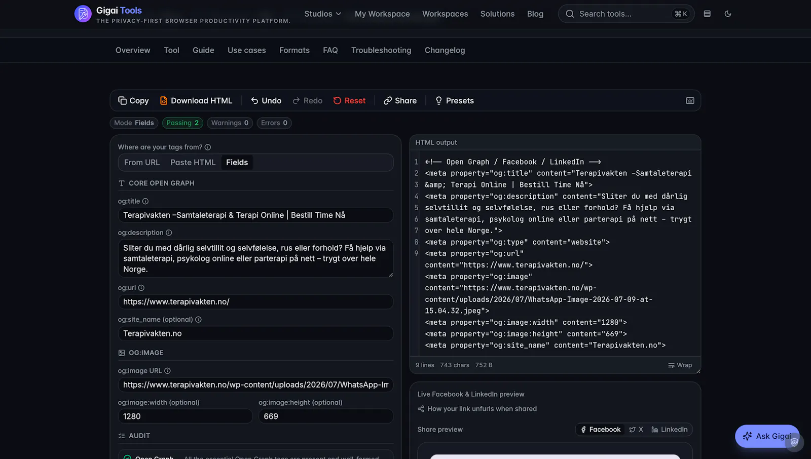Click the Gigai Tools logo icon
The height and width of the screenshot is (459, 811).
pos(83,14)
